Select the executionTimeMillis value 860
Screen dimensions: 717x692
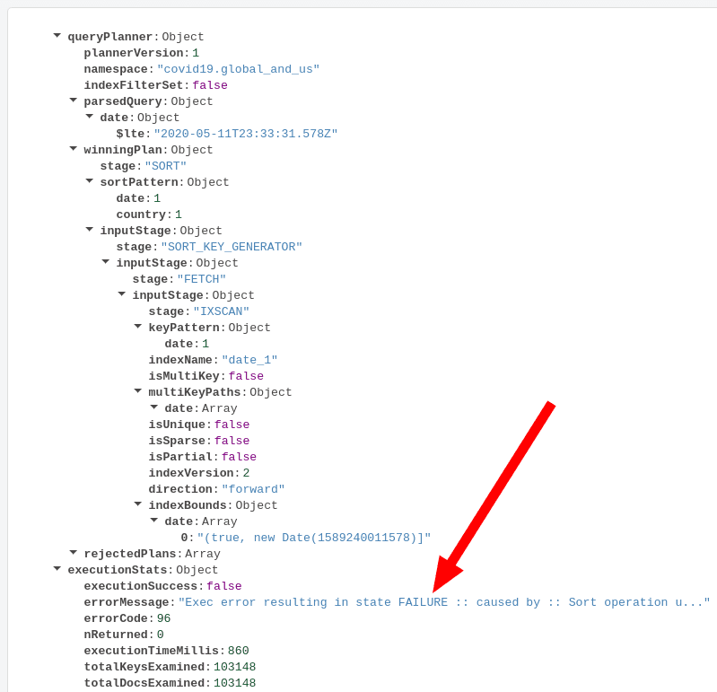click(x=238, y=651)
